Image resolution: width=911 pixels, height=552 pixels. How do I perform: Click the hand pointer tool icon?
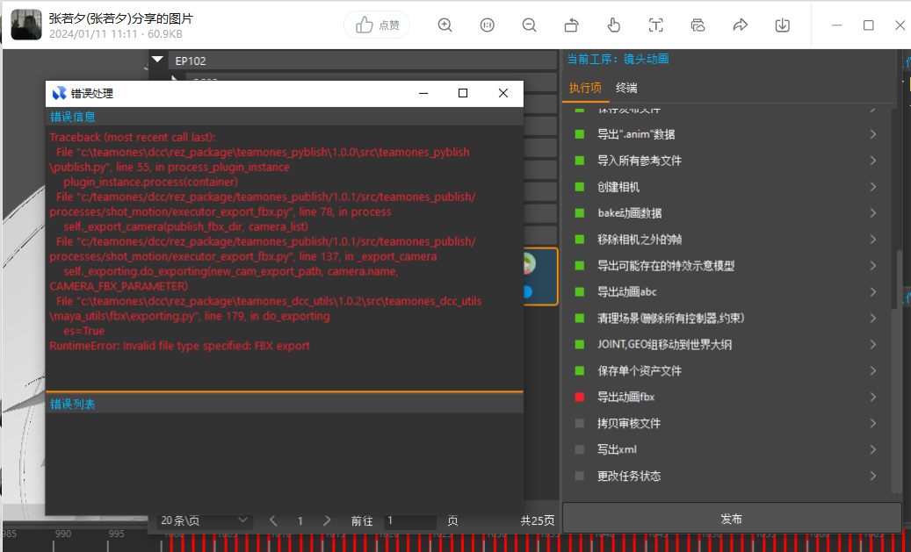pos(614,25)
